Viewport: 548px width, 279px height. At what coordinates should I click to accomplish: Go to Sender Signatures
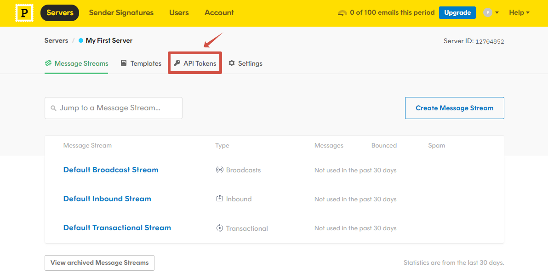point(121,13)
